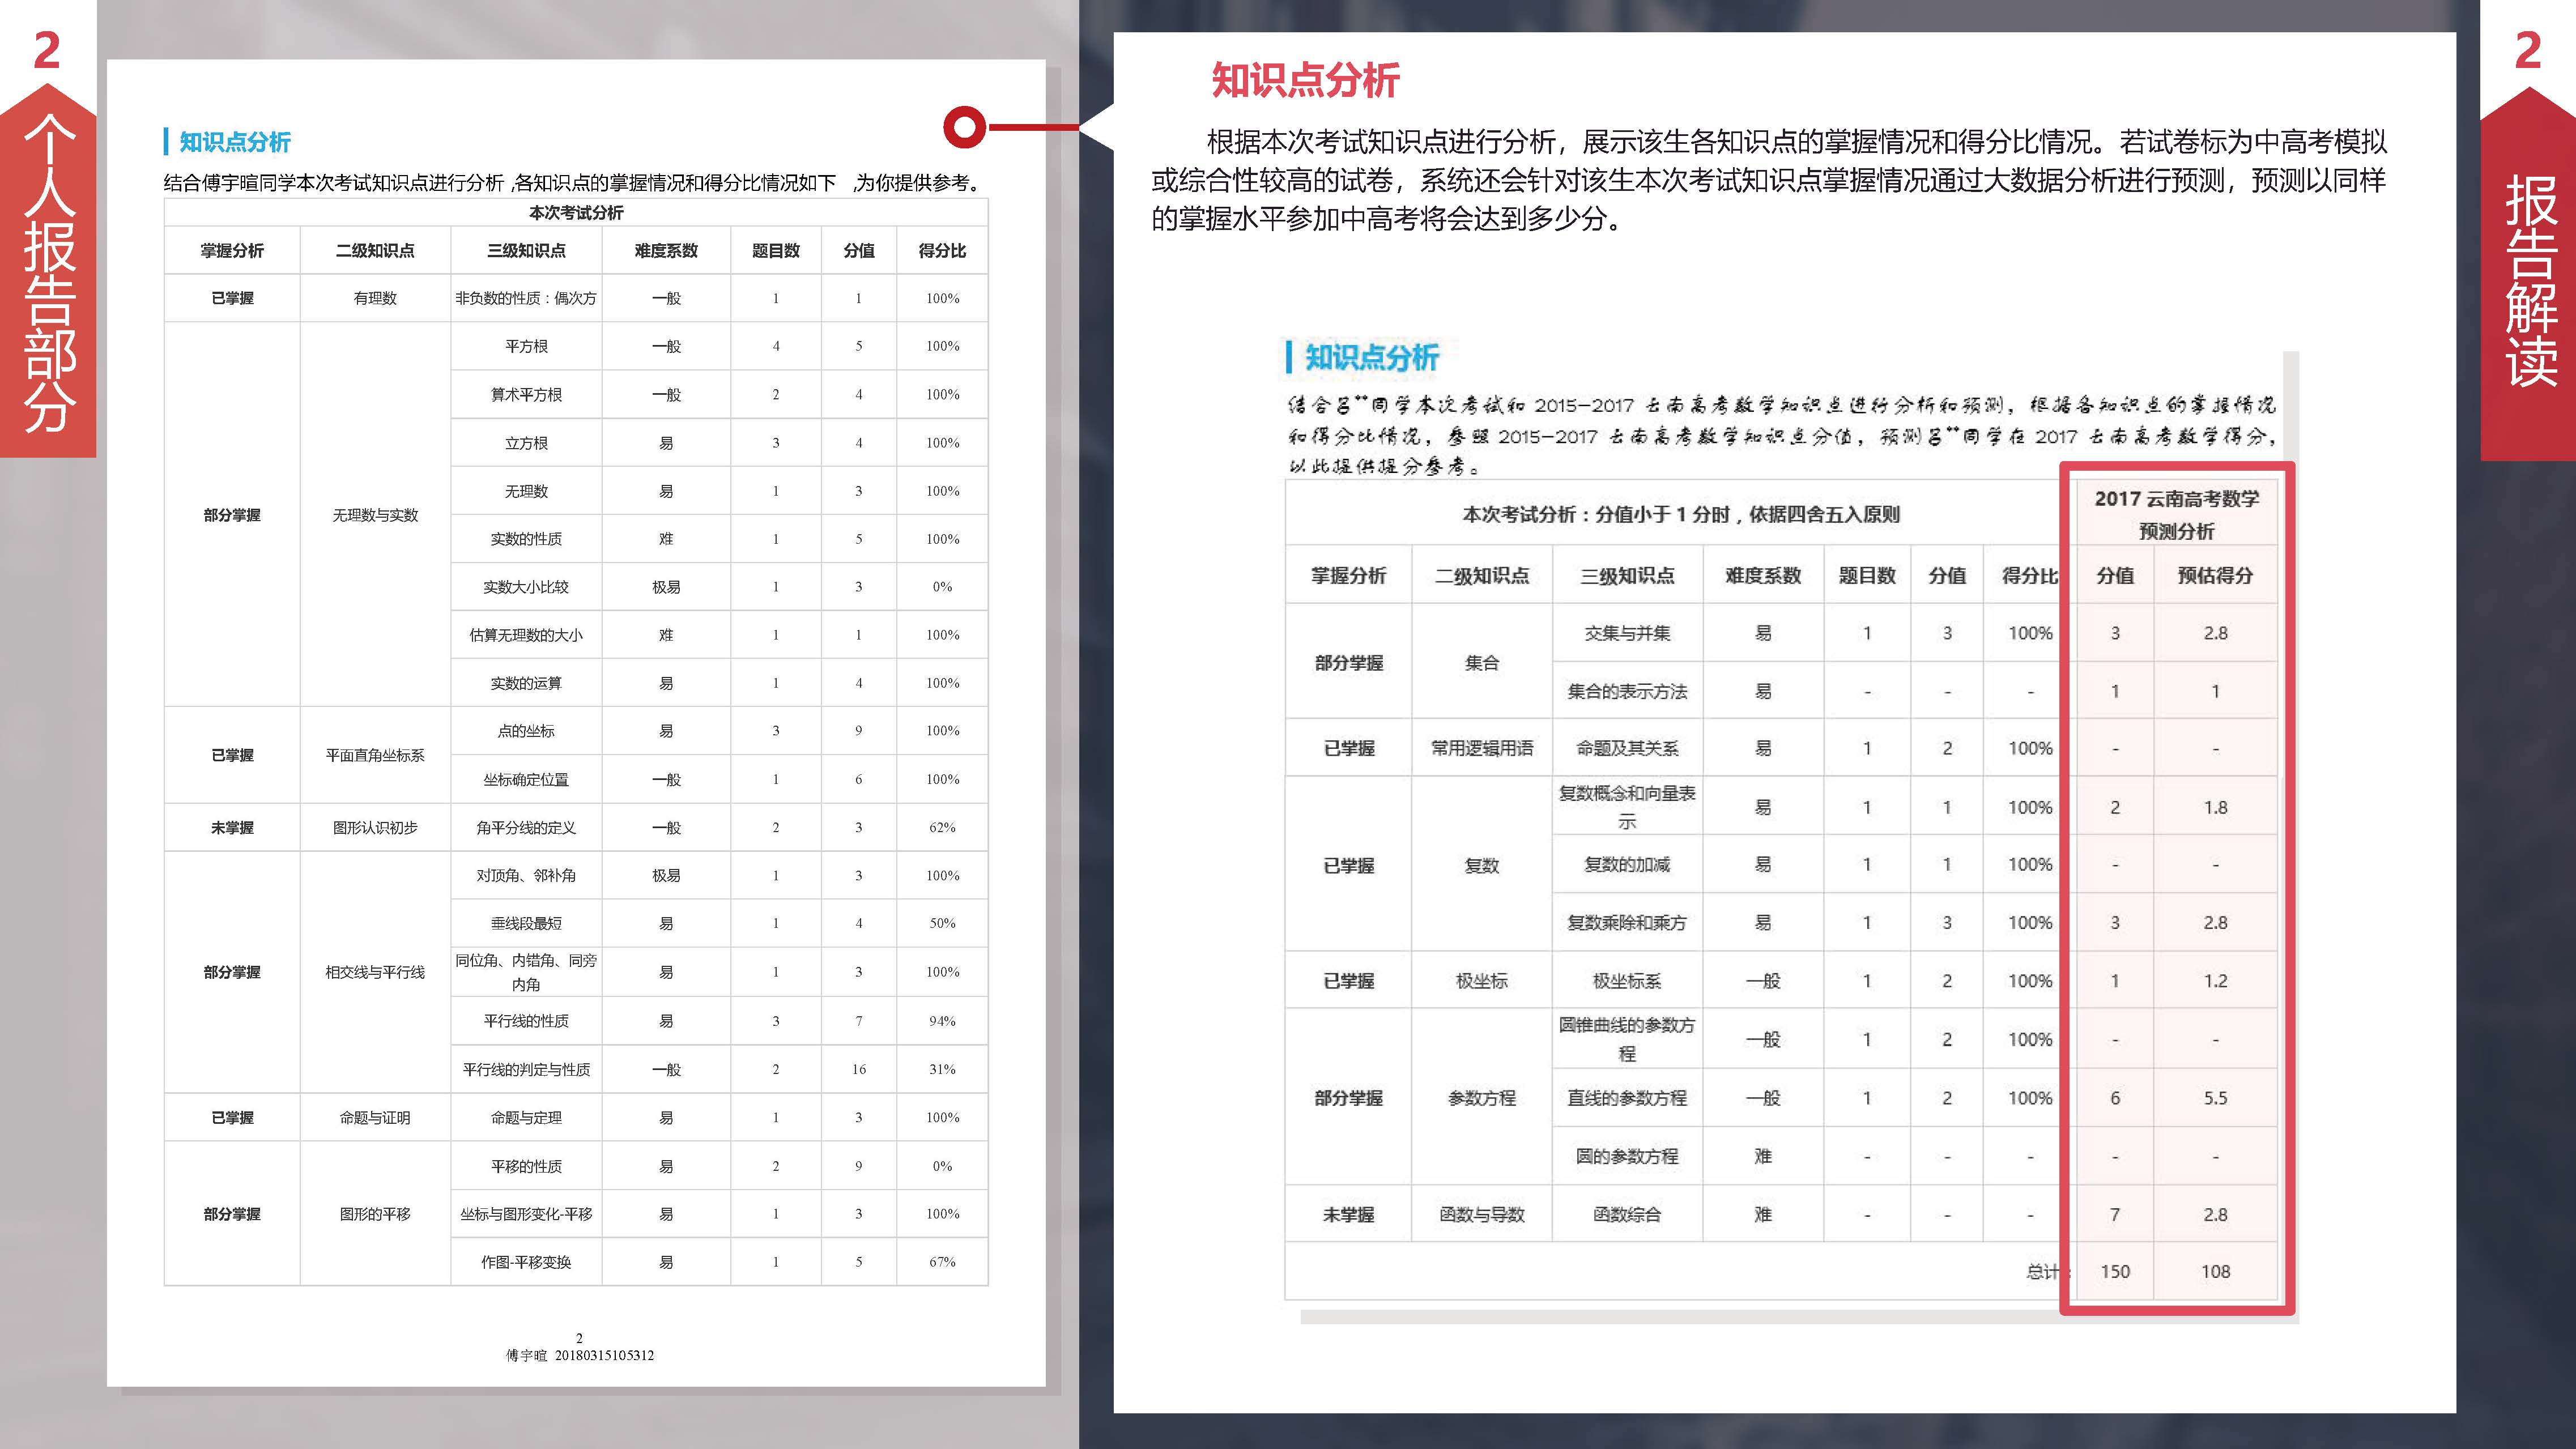The height and width of the screenshot is (1449, 2576).
Task: Select the 62% score ratio value
Action: (942, 828)
